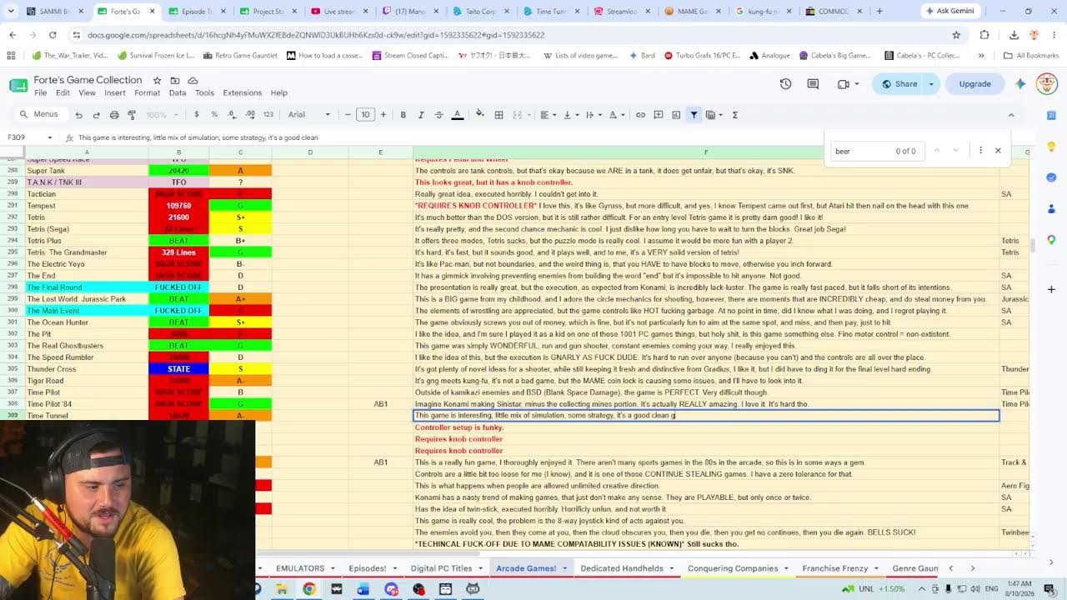Open the Borders tool
This screenshot has width=1067, height=600.
coord(499,115)
